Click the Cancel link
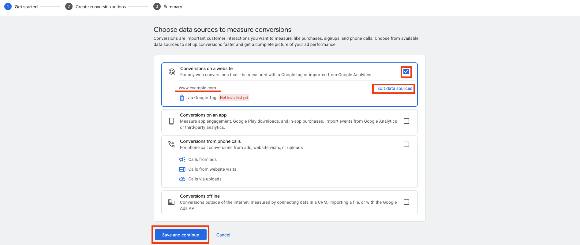 223,235
